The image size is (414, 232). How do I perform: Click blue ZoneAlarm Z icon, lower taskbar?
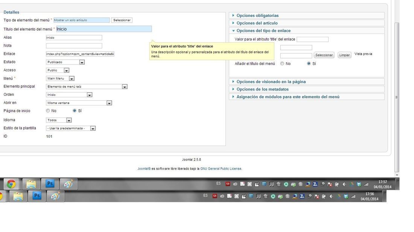point(302,196)
